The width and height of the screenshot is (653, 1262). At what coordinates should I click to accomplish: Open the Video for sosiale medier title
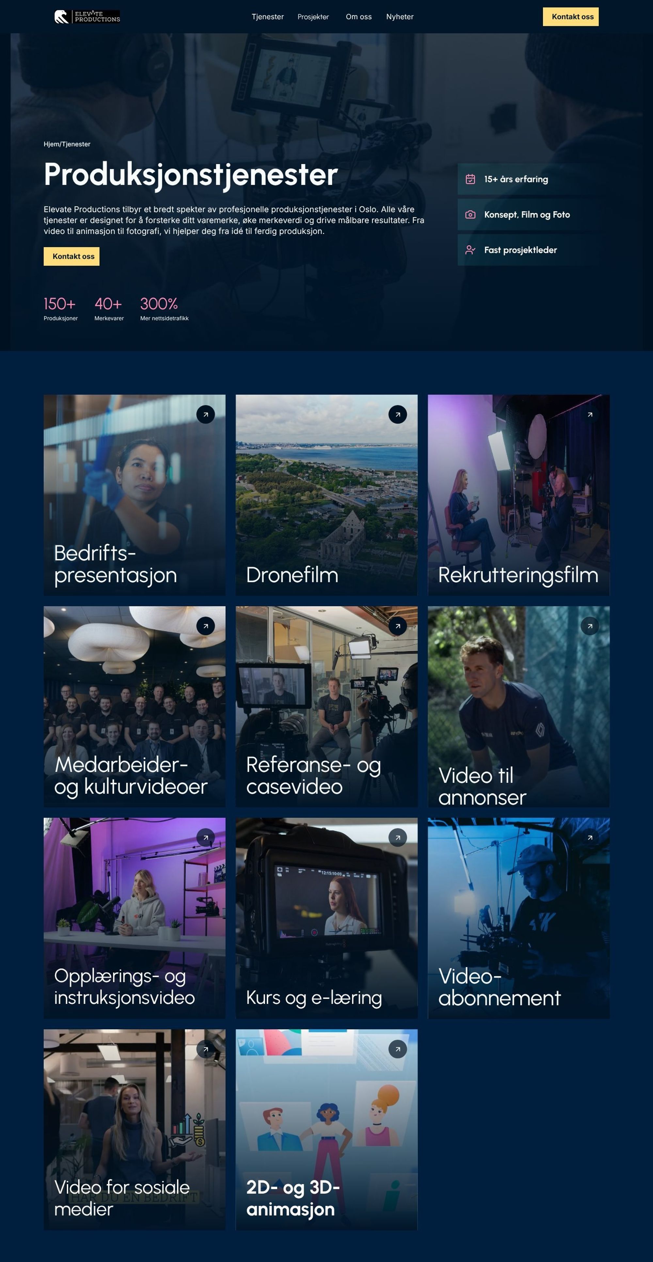[x=122, y=1198]
